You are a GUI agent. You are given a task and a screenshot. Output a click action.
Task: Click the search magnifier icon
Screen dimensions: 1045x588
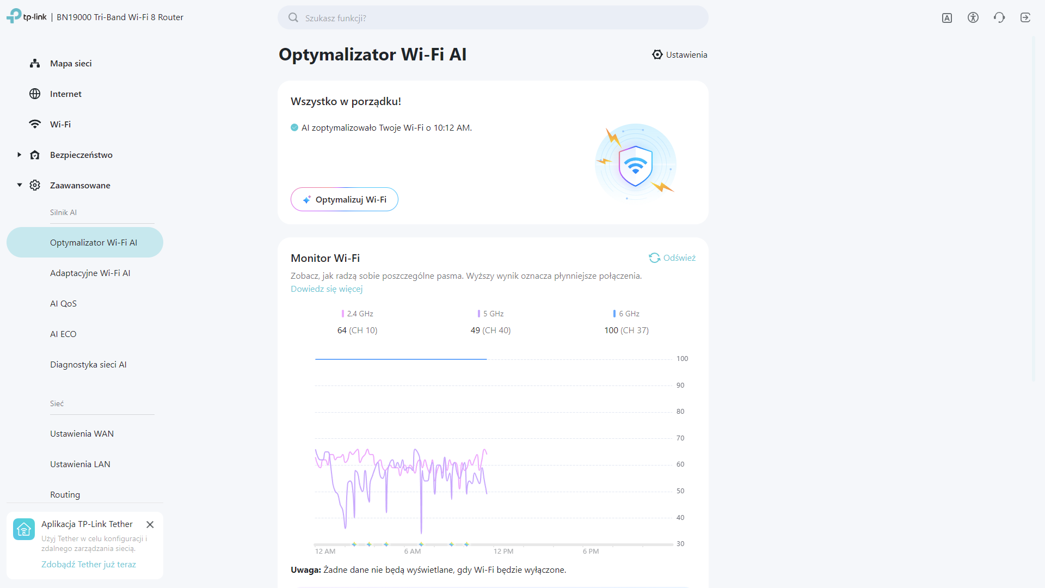coord(293,17)
